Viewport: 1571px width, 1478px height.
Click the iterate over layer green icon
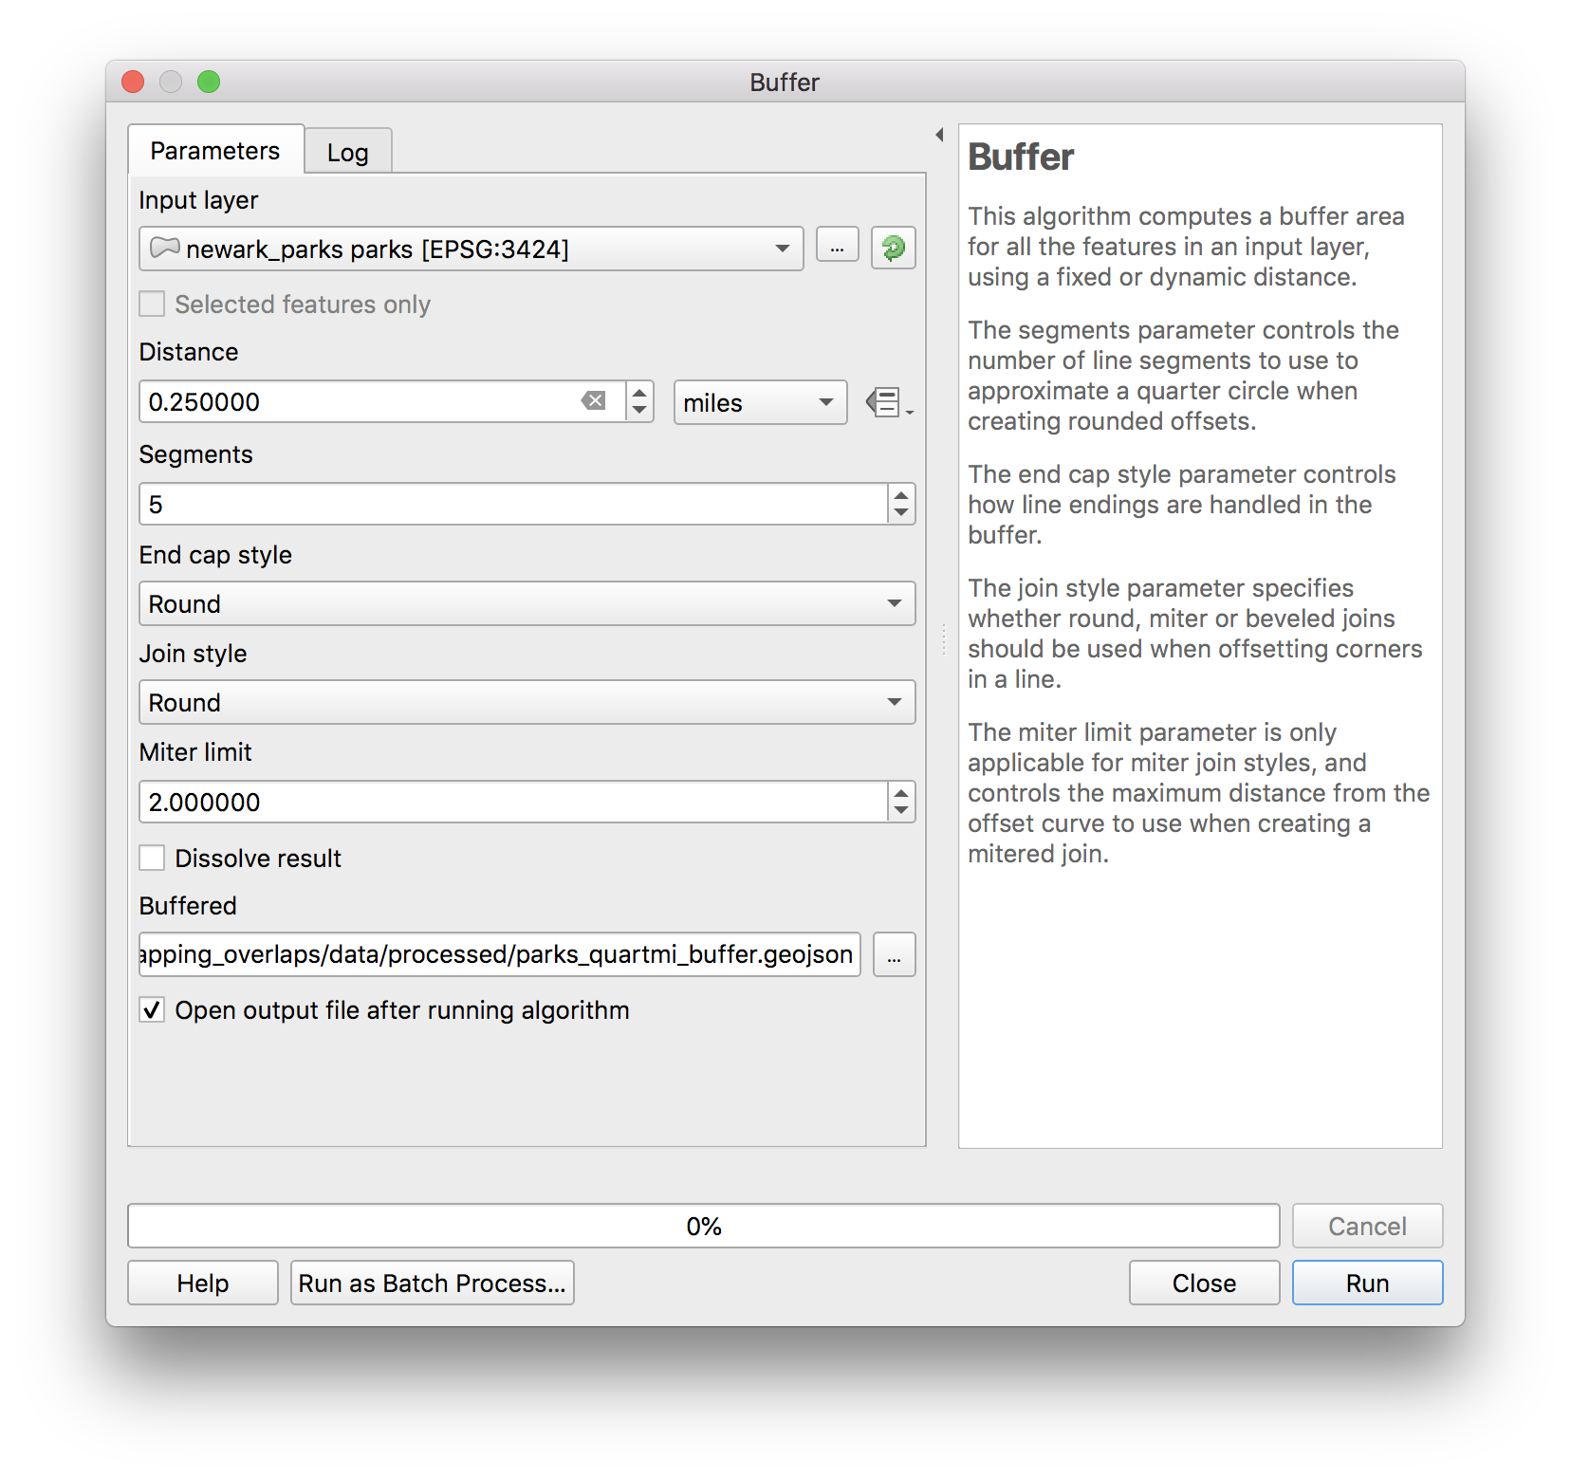click(x=893, y=249)
